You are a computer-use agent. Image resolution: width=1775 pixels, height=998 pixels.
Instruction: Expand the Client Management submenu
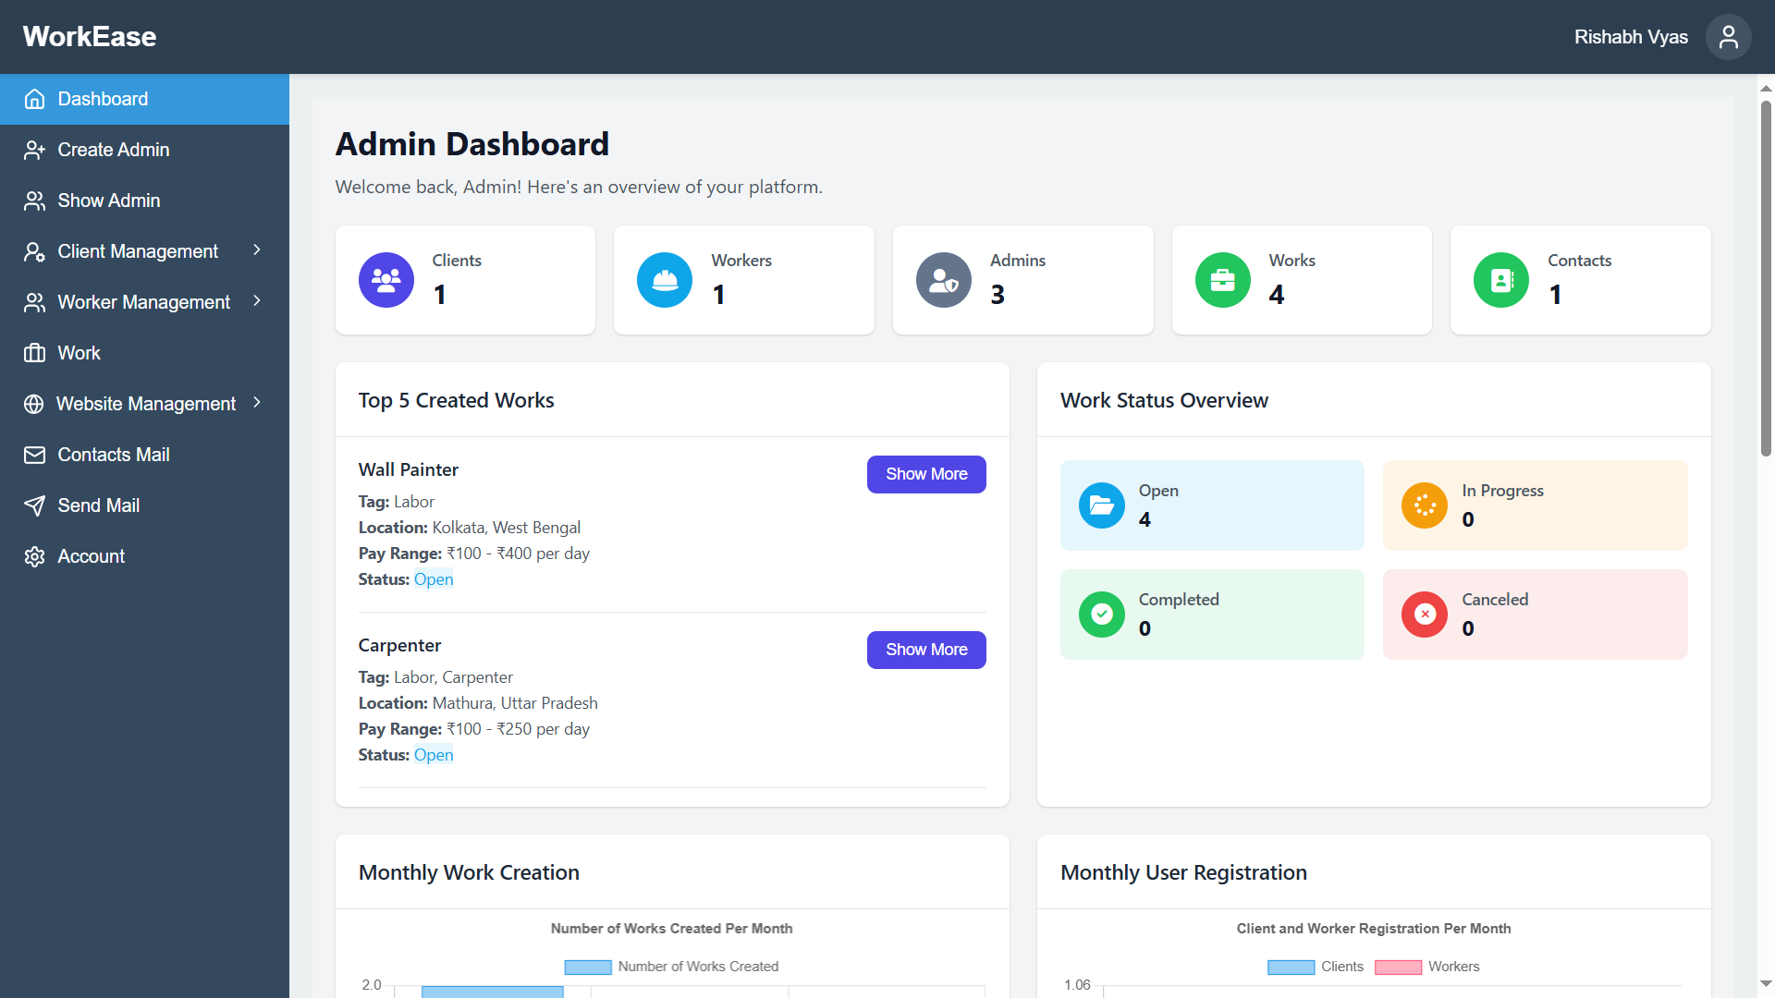(258, 250)
